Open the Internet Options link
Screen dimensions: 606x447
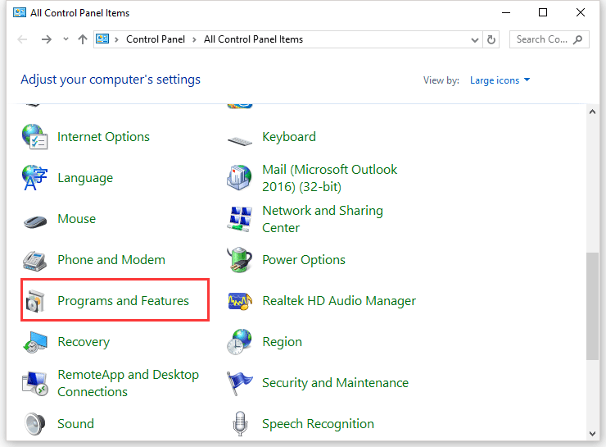(x=103, y=137)
